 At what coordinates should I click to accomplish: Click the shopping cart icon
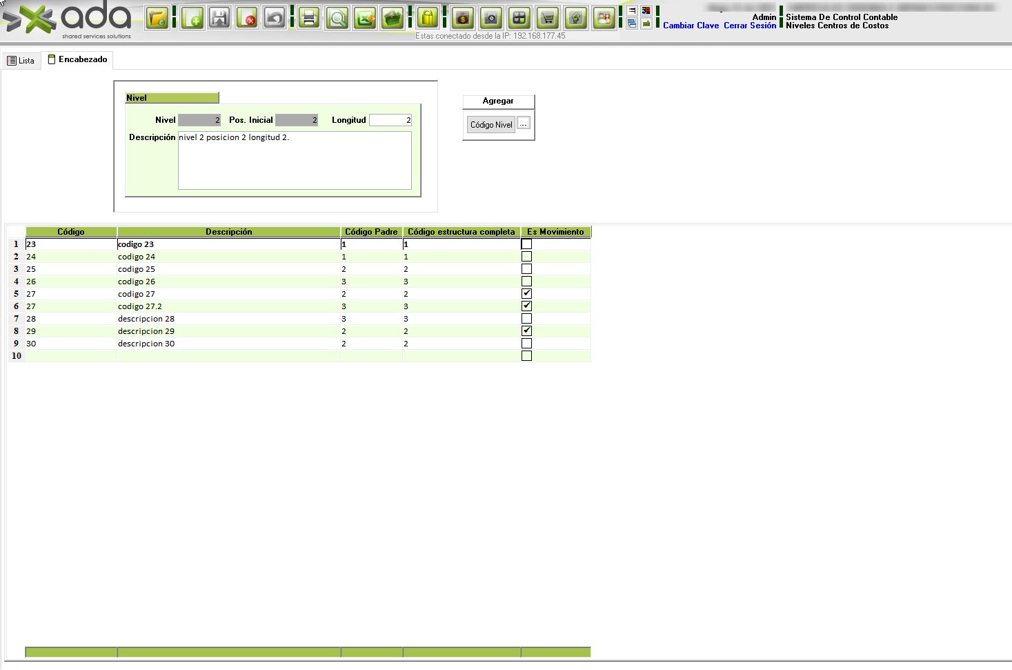[548, 18]
